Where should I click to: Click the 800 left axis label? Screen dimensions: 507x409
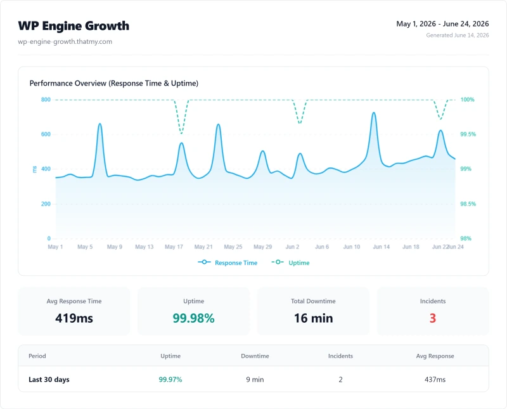tap(46, 100)
